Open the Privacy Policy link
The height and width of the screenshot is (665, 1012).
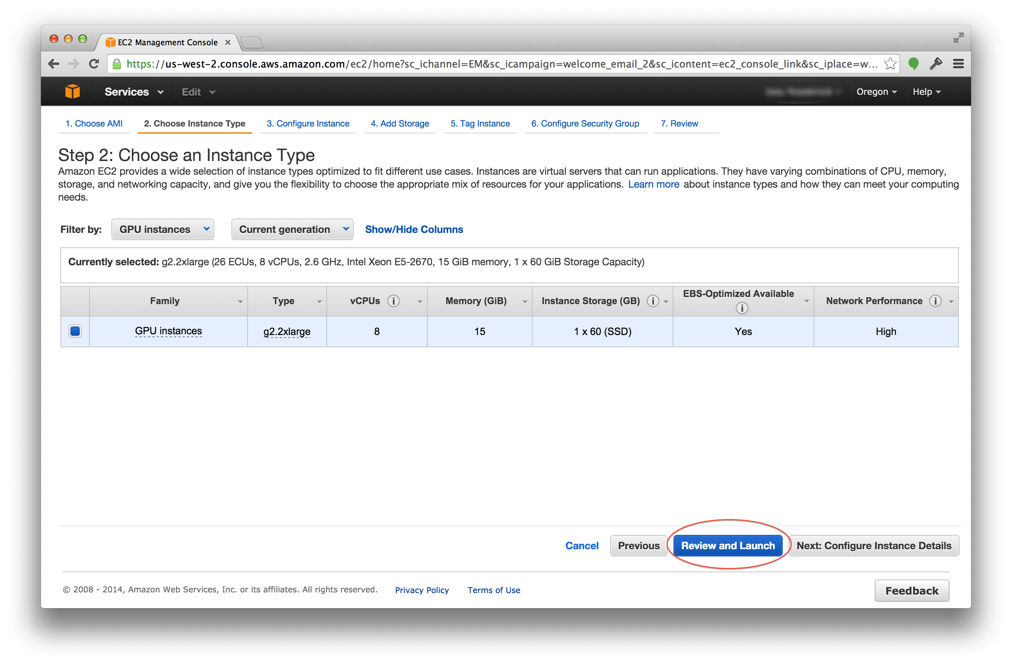(422, 590)
